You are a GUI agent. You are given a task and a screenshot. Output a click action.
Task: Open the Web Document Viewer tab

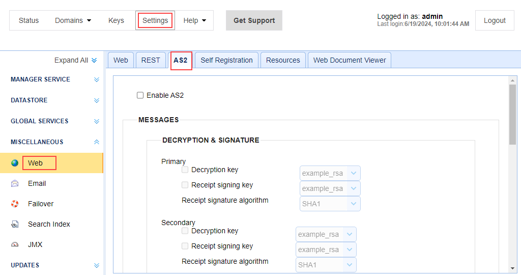coord(350,60)
